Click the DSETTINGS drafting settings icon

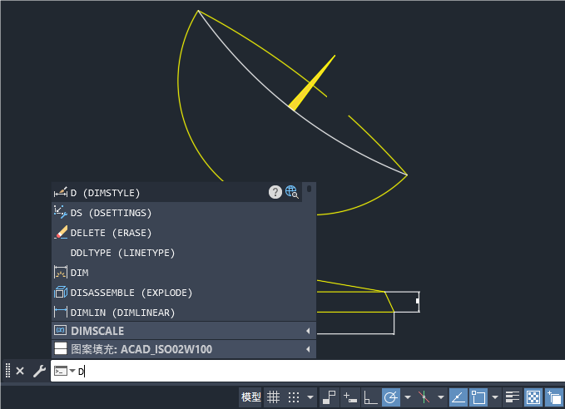pyautogui.click(x=61, y=212)
